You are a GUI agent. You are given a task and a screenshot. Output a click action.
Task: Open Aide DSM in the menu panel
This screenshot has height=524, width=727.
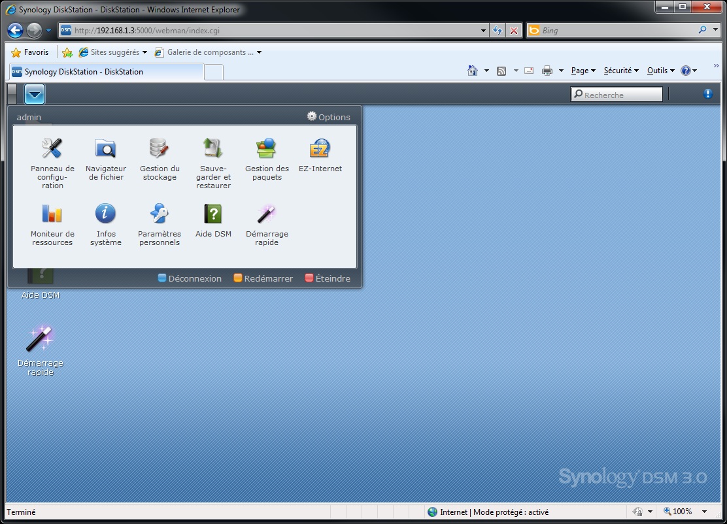213,221
